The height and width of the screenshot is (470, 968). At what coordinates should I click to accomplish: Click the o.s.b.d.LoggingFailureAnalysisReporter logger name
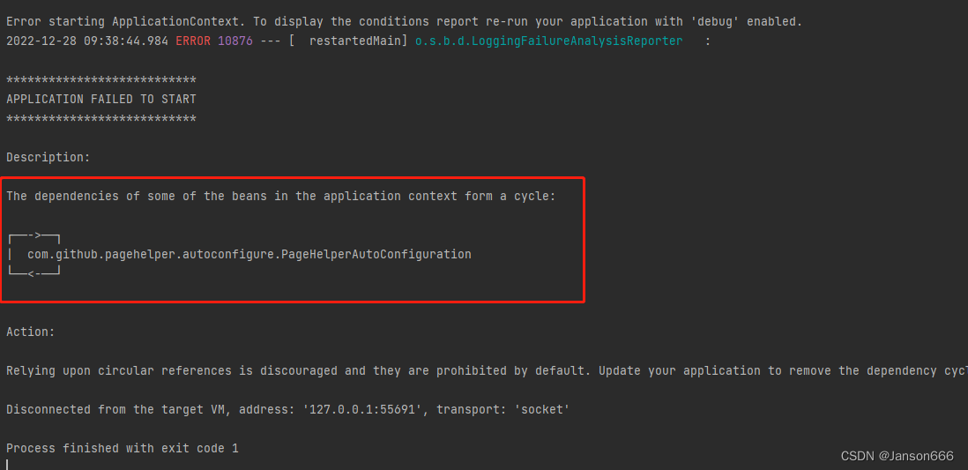pyautogui.click(x=549, y=41)
